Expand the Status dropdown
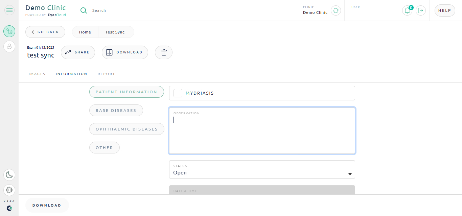 262,169
